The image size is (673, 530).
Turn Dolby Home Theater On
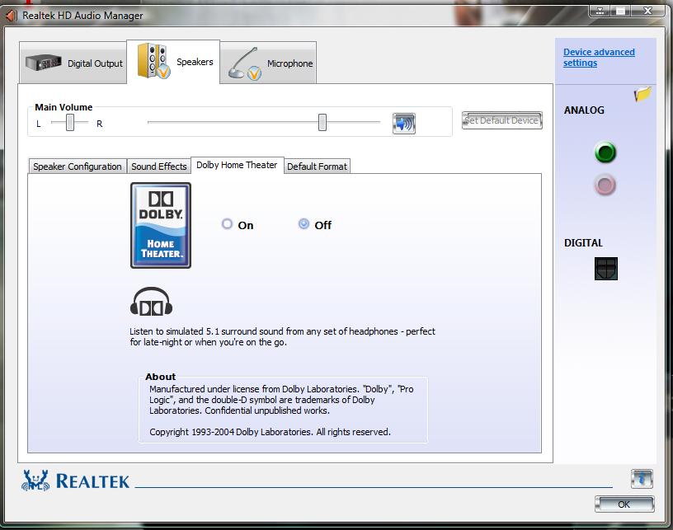click(x=227, y=224)
